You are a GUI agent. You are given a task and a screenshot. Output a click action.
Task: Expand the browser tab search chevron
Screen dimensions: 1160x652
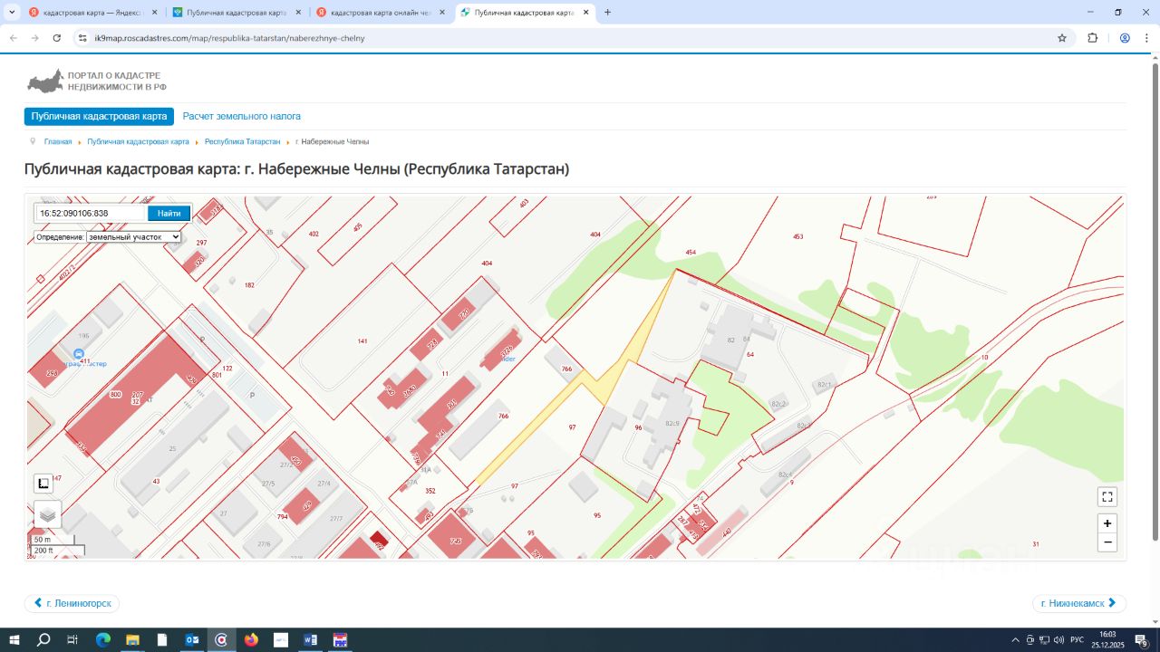[x=12, y=13]
